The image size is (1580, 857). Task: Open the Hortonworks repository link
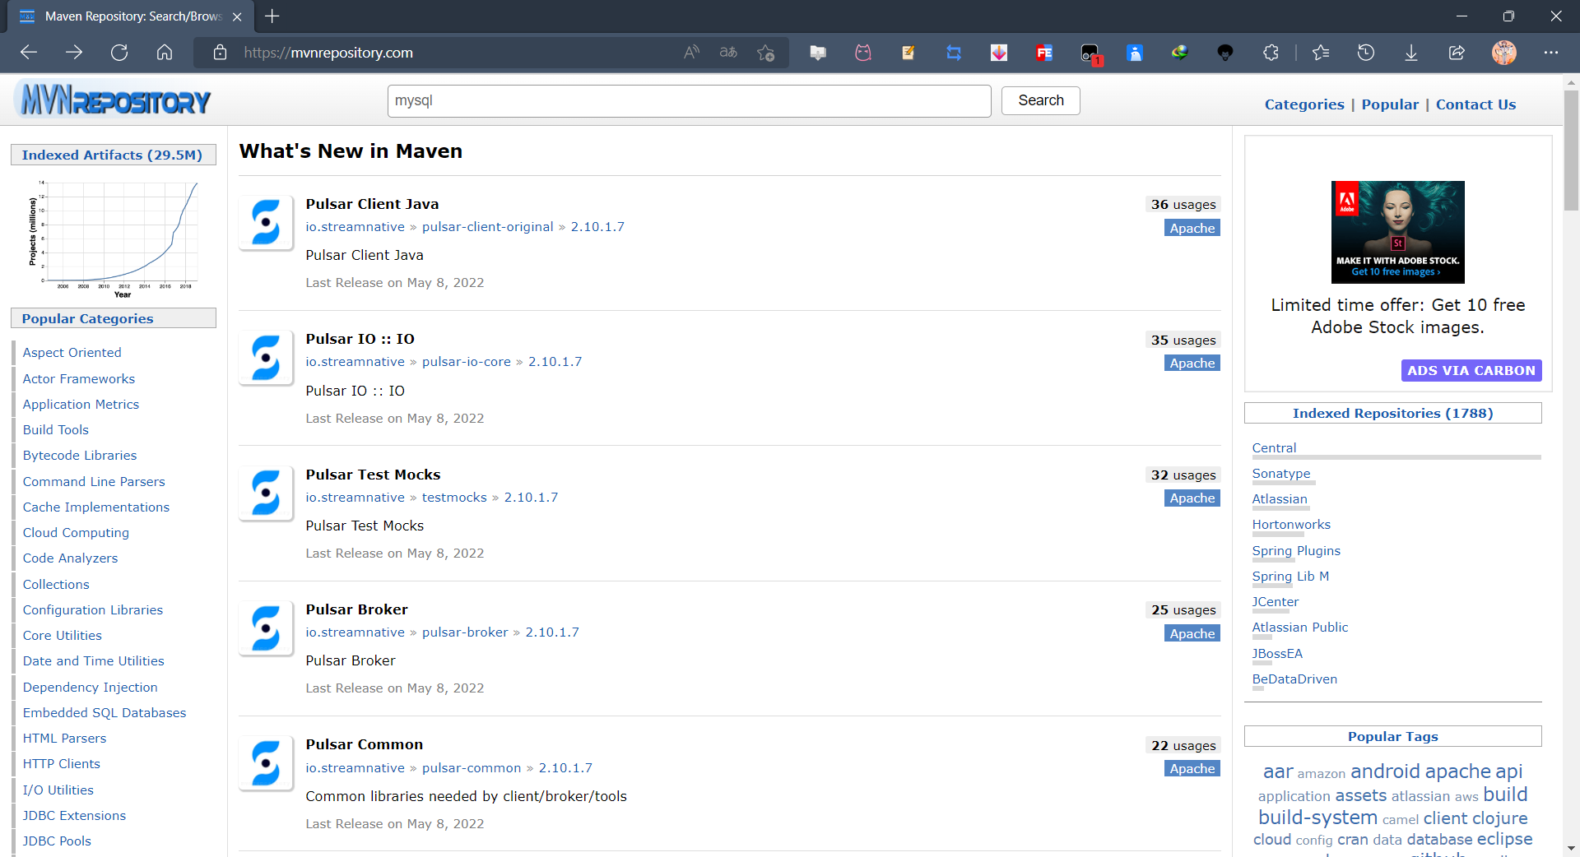pos(1291,525)
